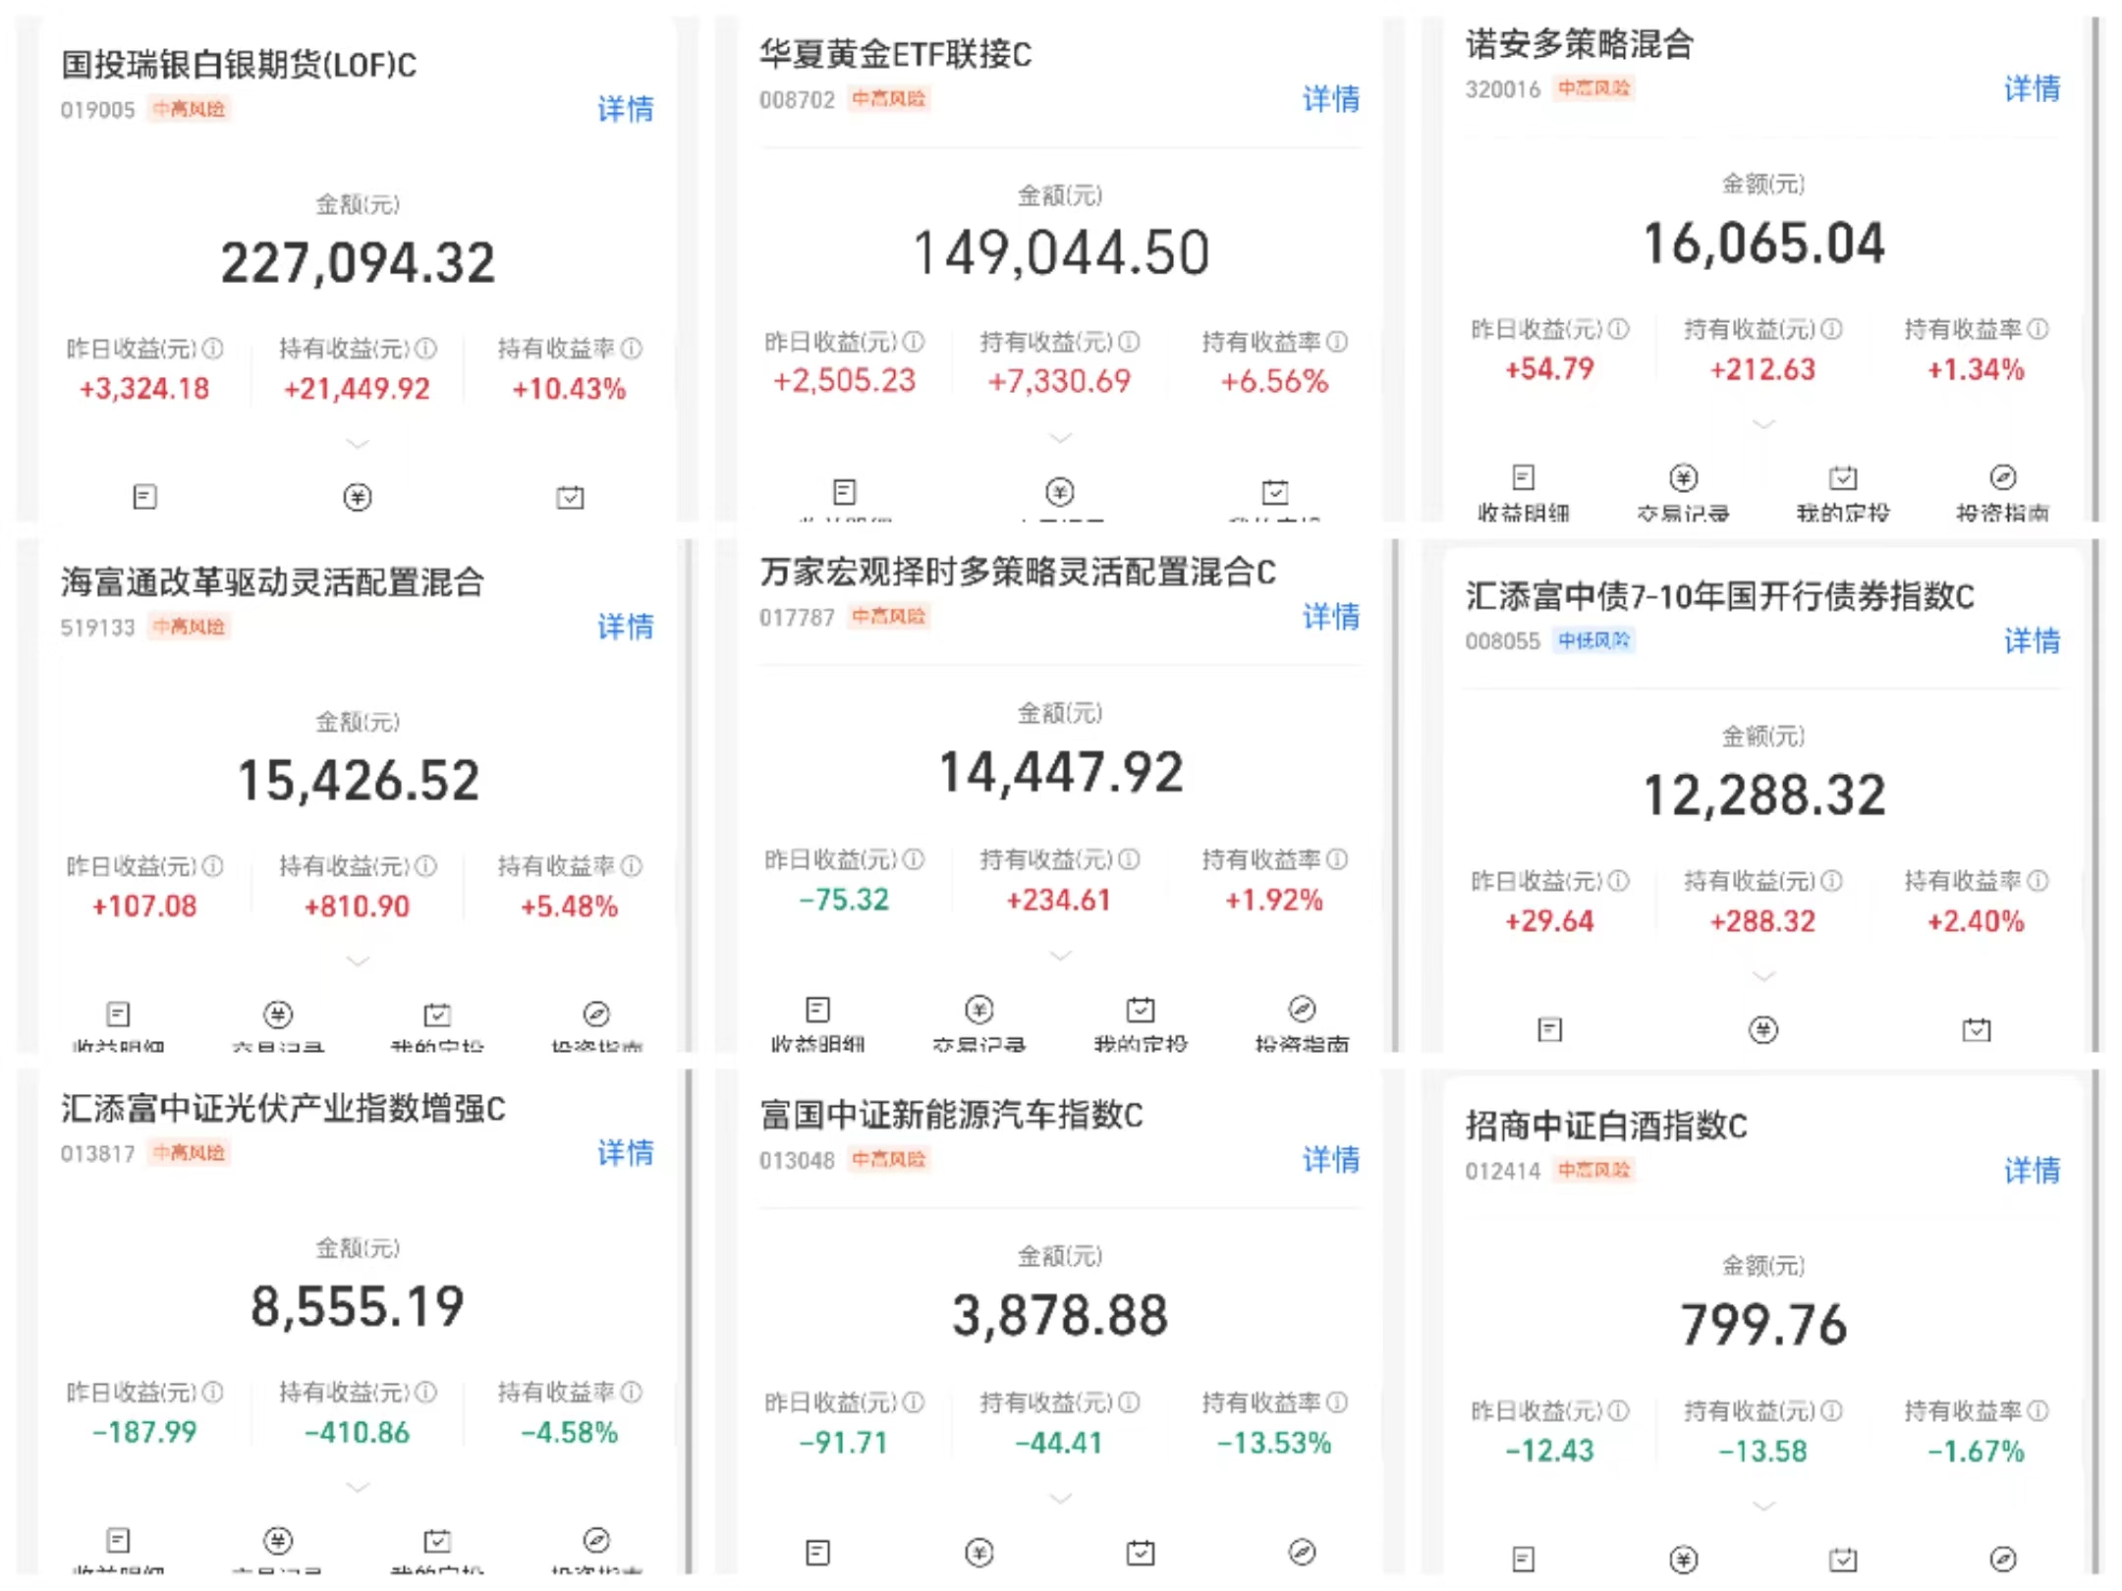Open 收益明细 icon in 国投瑞银白银期货 card
Screen dimensions: 2122x1591
(x=144, y=497)
